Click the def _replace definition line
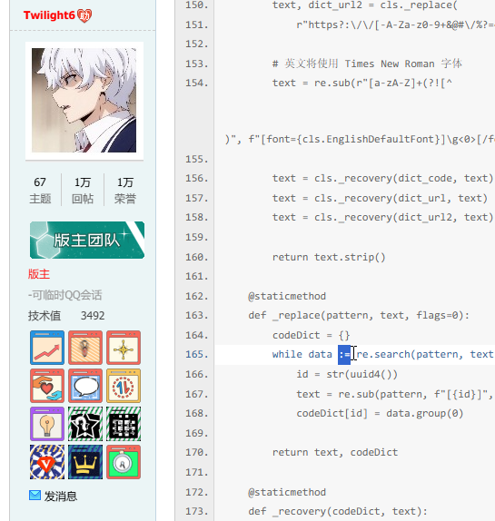Image resolution: width=495 pixels, height=521 pixels. click(359, 315)
